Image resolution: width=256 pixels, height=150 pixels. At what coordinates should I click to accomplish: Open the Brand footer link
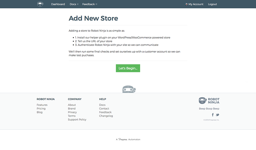click(72, 108)
